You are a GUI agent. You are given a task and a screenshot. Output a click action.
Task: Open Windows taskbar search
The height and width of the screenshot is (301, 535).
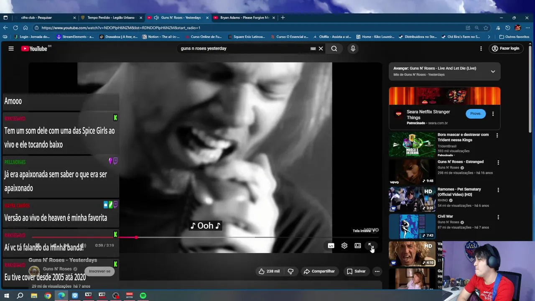[20, 296]
